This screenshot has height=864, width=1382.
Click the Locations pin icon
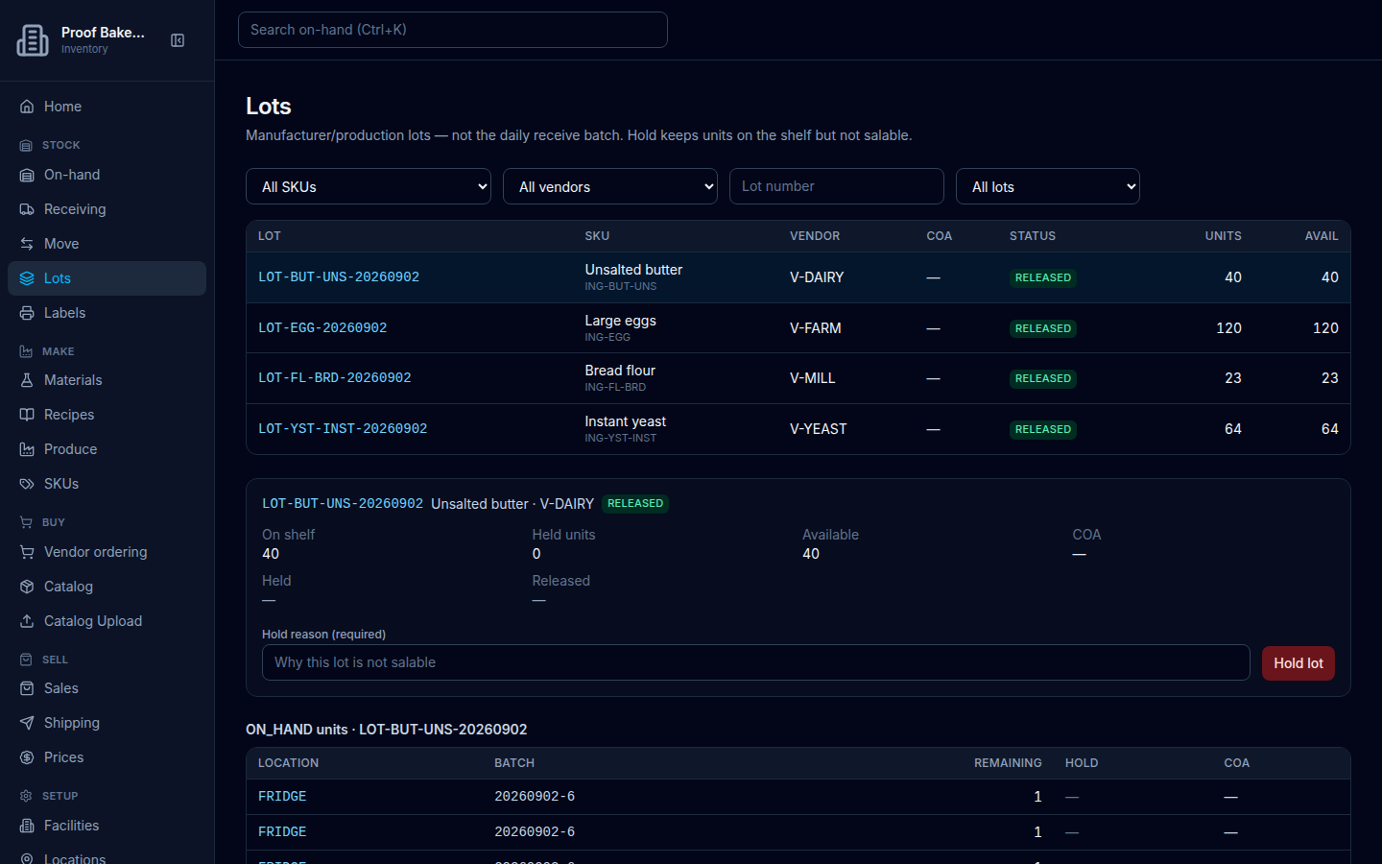(27, 858)
